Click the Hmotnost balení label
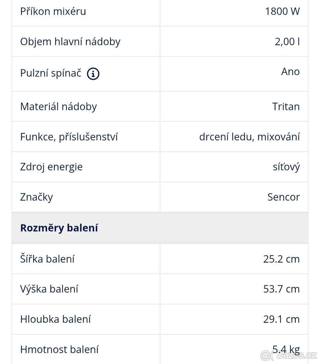 tap(59, 349)
